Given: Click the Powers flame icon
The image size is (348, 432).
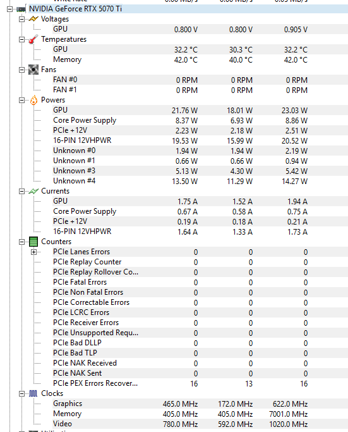Looking at the screenshot, I should [33, 100].
